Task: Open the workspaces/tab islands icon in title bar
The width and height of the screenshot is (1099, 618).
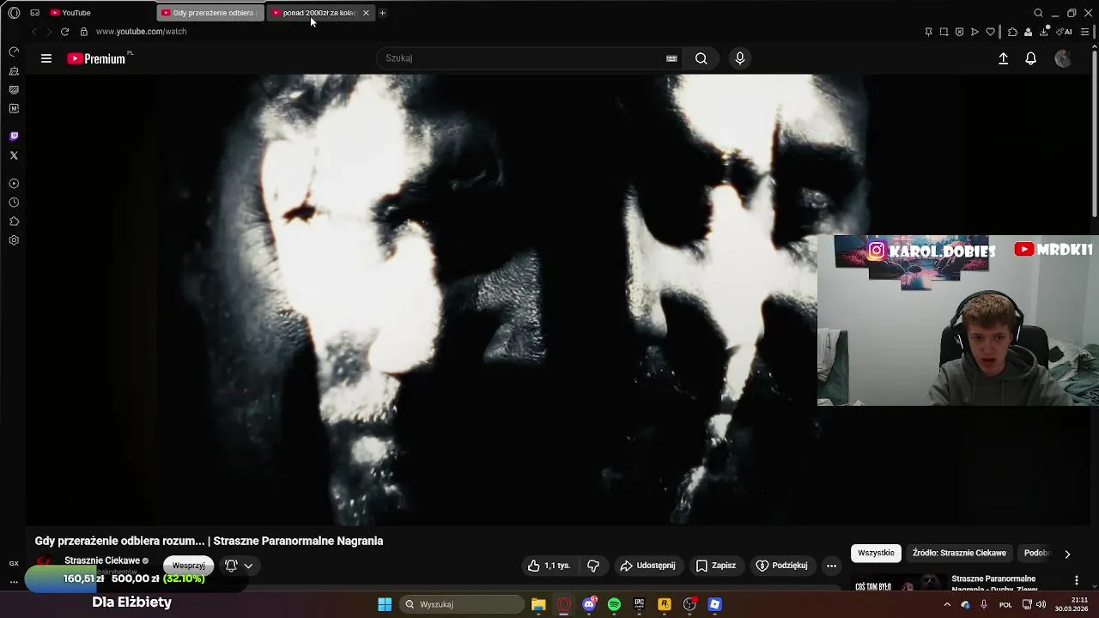Action: [35, 13]
